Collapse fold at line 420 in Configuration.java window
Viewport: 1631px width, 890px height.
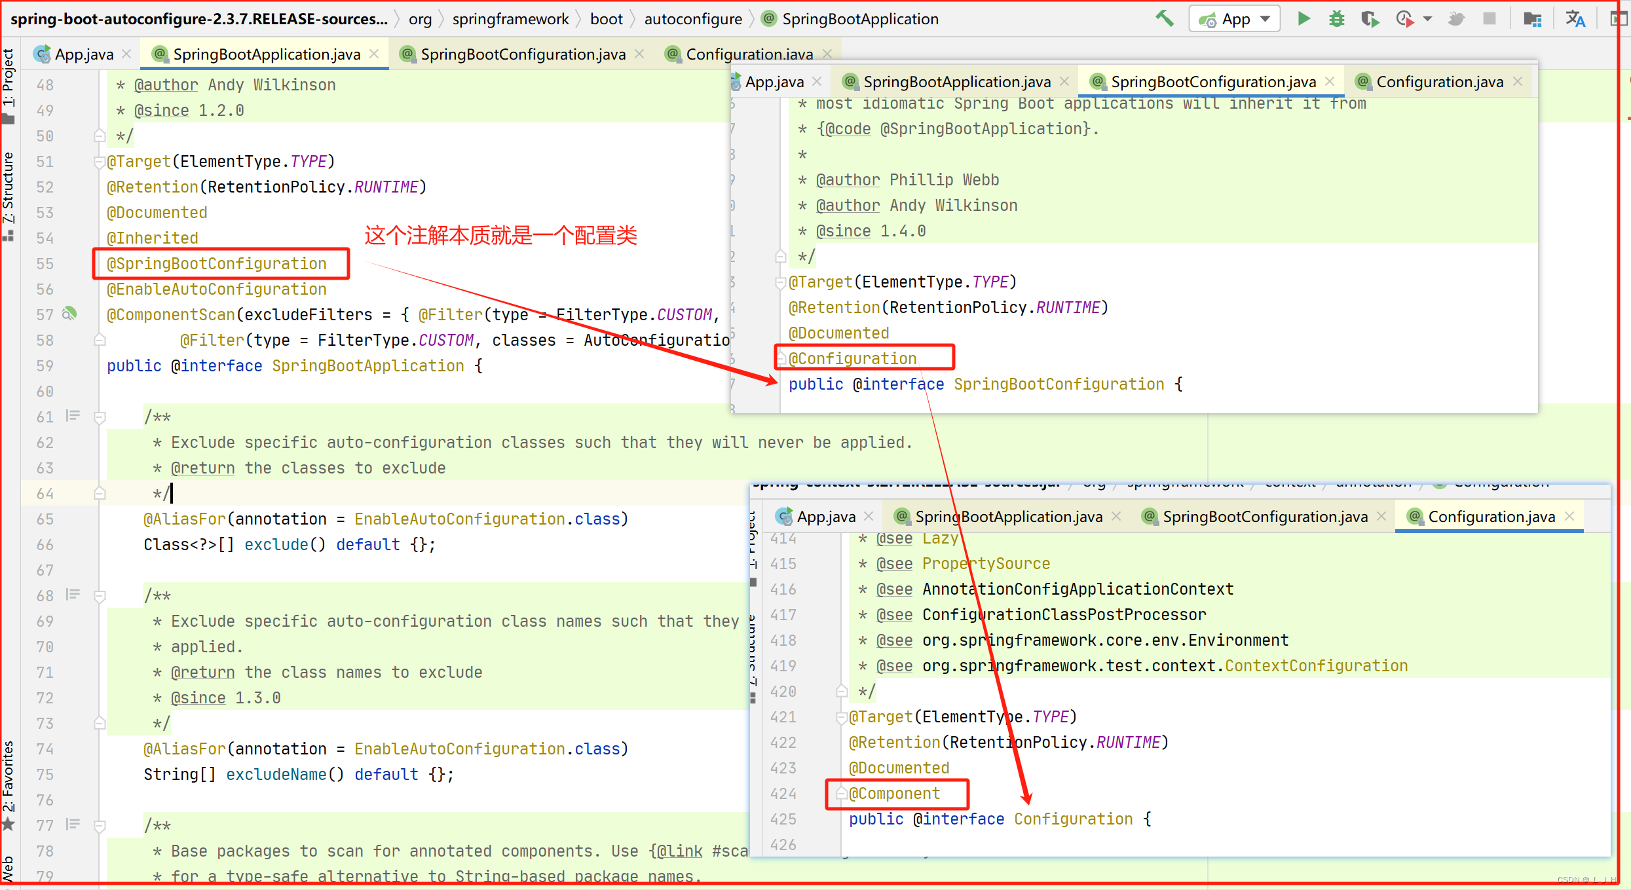842,691
